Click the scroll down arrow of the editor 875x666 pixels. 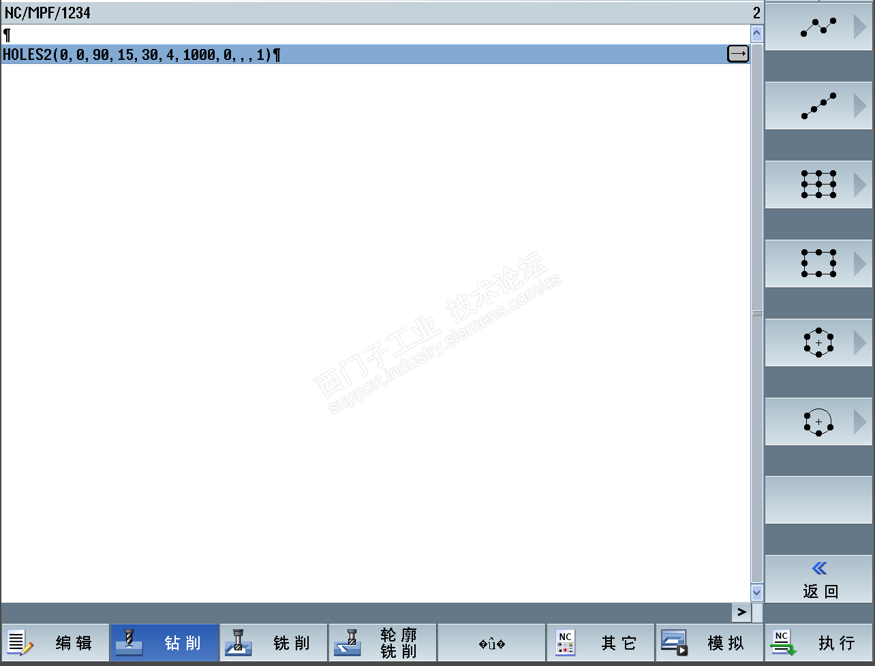pyautogui.click(x=756, y=592)
